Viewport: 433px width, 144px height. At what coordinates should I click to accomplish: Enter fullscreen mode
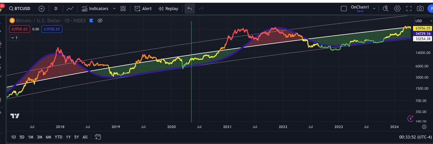(409, 9)
